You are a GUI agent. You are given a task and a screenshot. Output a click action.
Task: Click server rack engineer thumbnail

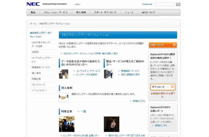(109, 74)
